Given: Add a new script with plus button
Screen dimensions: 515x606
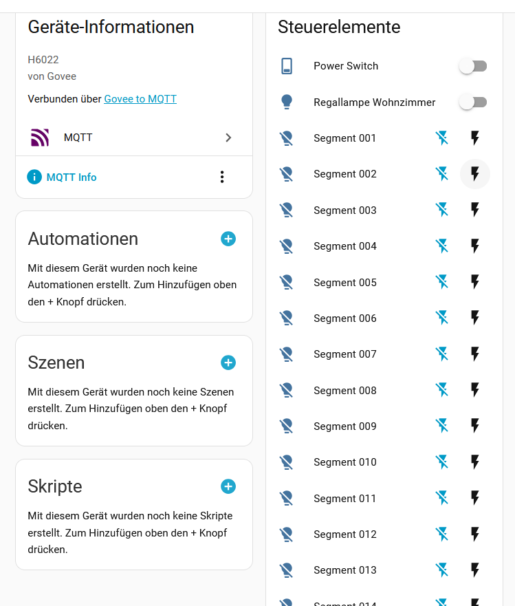Looking at the screenshot, I should click(x=228, y=486).
